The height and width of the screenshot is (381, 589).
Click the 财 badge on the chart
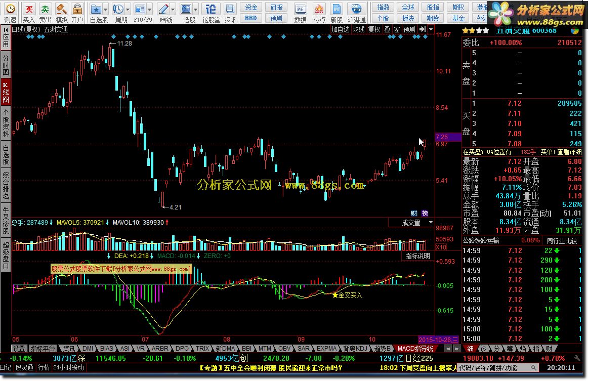[414, 213]
